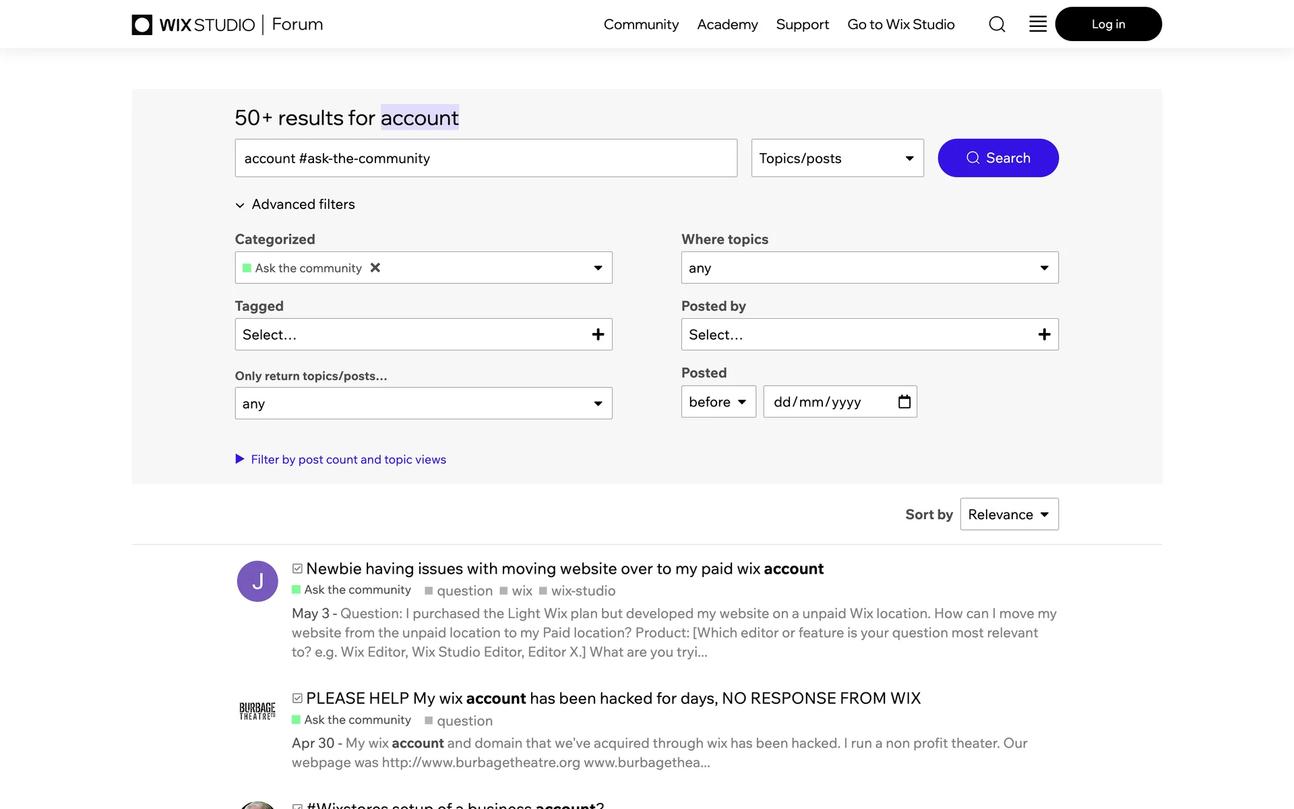Remove the Ask the community category filter
This screenshot has height=809, width=1294.
pos(375,268)
